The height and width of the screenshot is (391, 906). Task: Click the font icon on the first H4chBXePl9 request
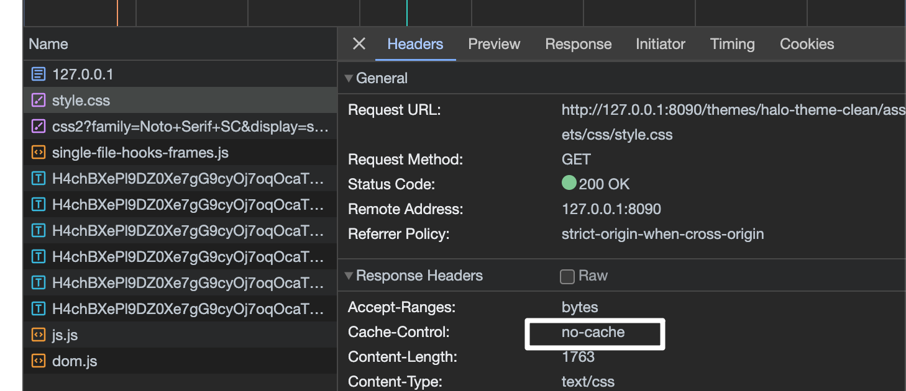[x=38, y=178]
